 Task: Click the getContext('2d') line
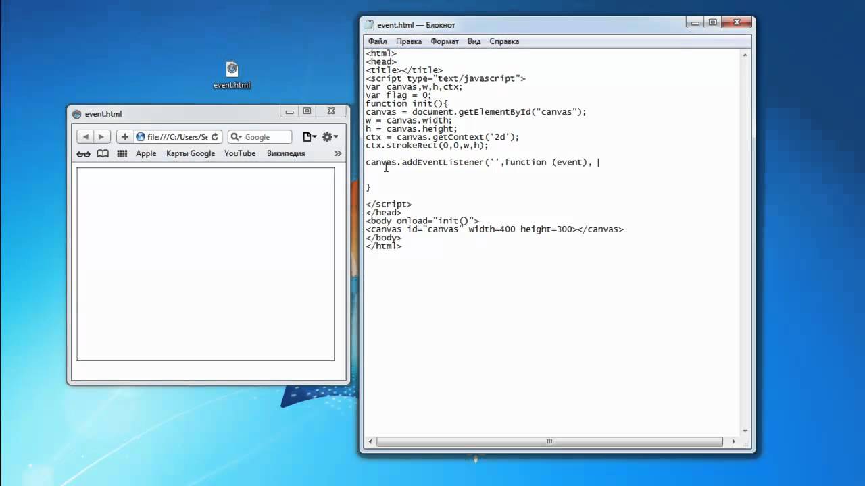[443, 137]
